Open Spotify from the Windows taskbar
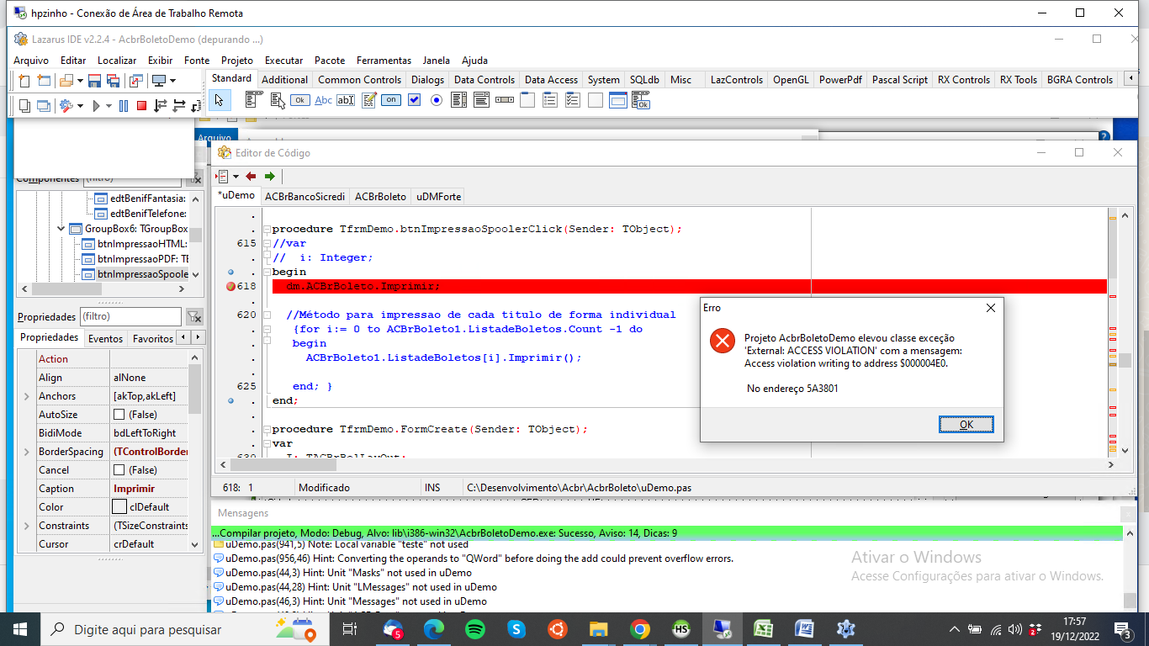Viewport: 1149px width, 646px height. tap(475, 629)
